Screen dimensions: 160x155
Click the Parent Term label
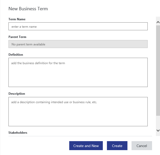pyautogui.click(x=17, y=37)
